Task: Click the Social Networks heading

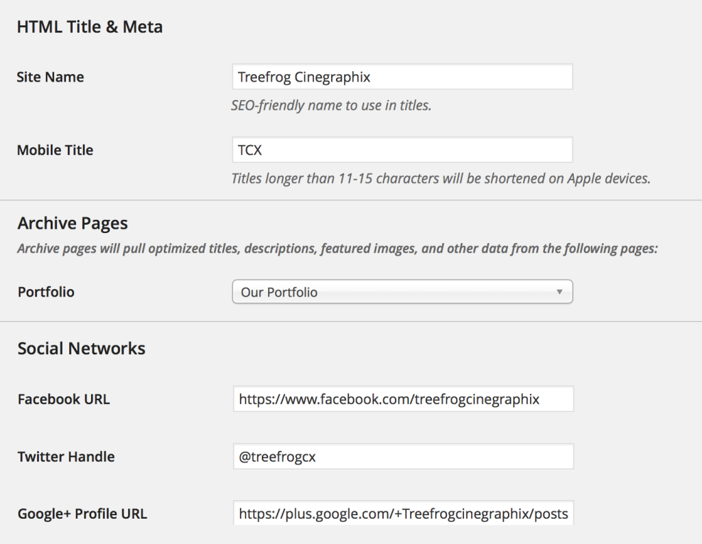Action: pos(80,347)
